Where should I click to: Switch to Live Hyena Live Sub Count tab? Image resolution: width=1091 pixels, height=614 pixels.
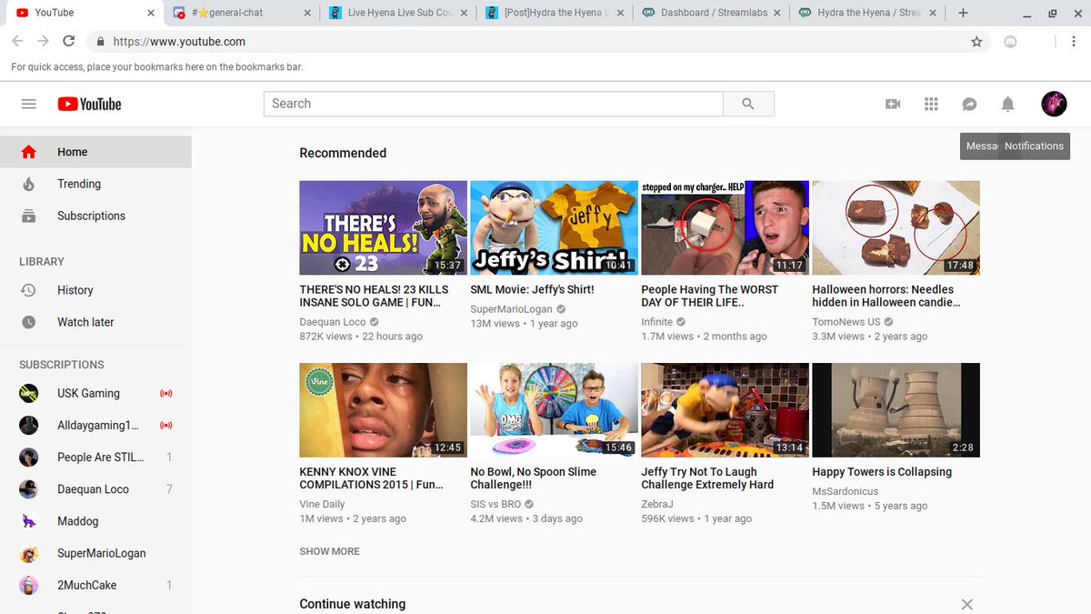tap(398, 13)
